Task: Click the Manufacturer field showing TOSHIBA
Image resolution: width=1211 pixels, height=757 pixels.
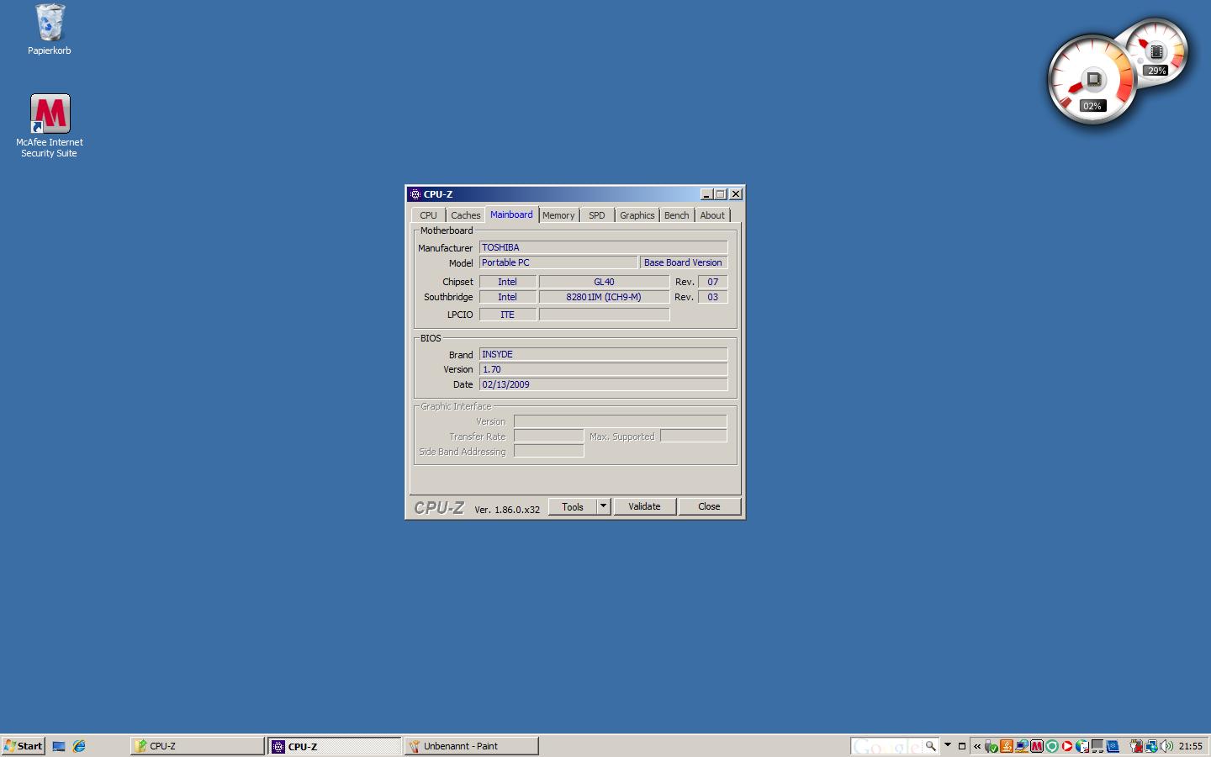Action: (603, 247)
